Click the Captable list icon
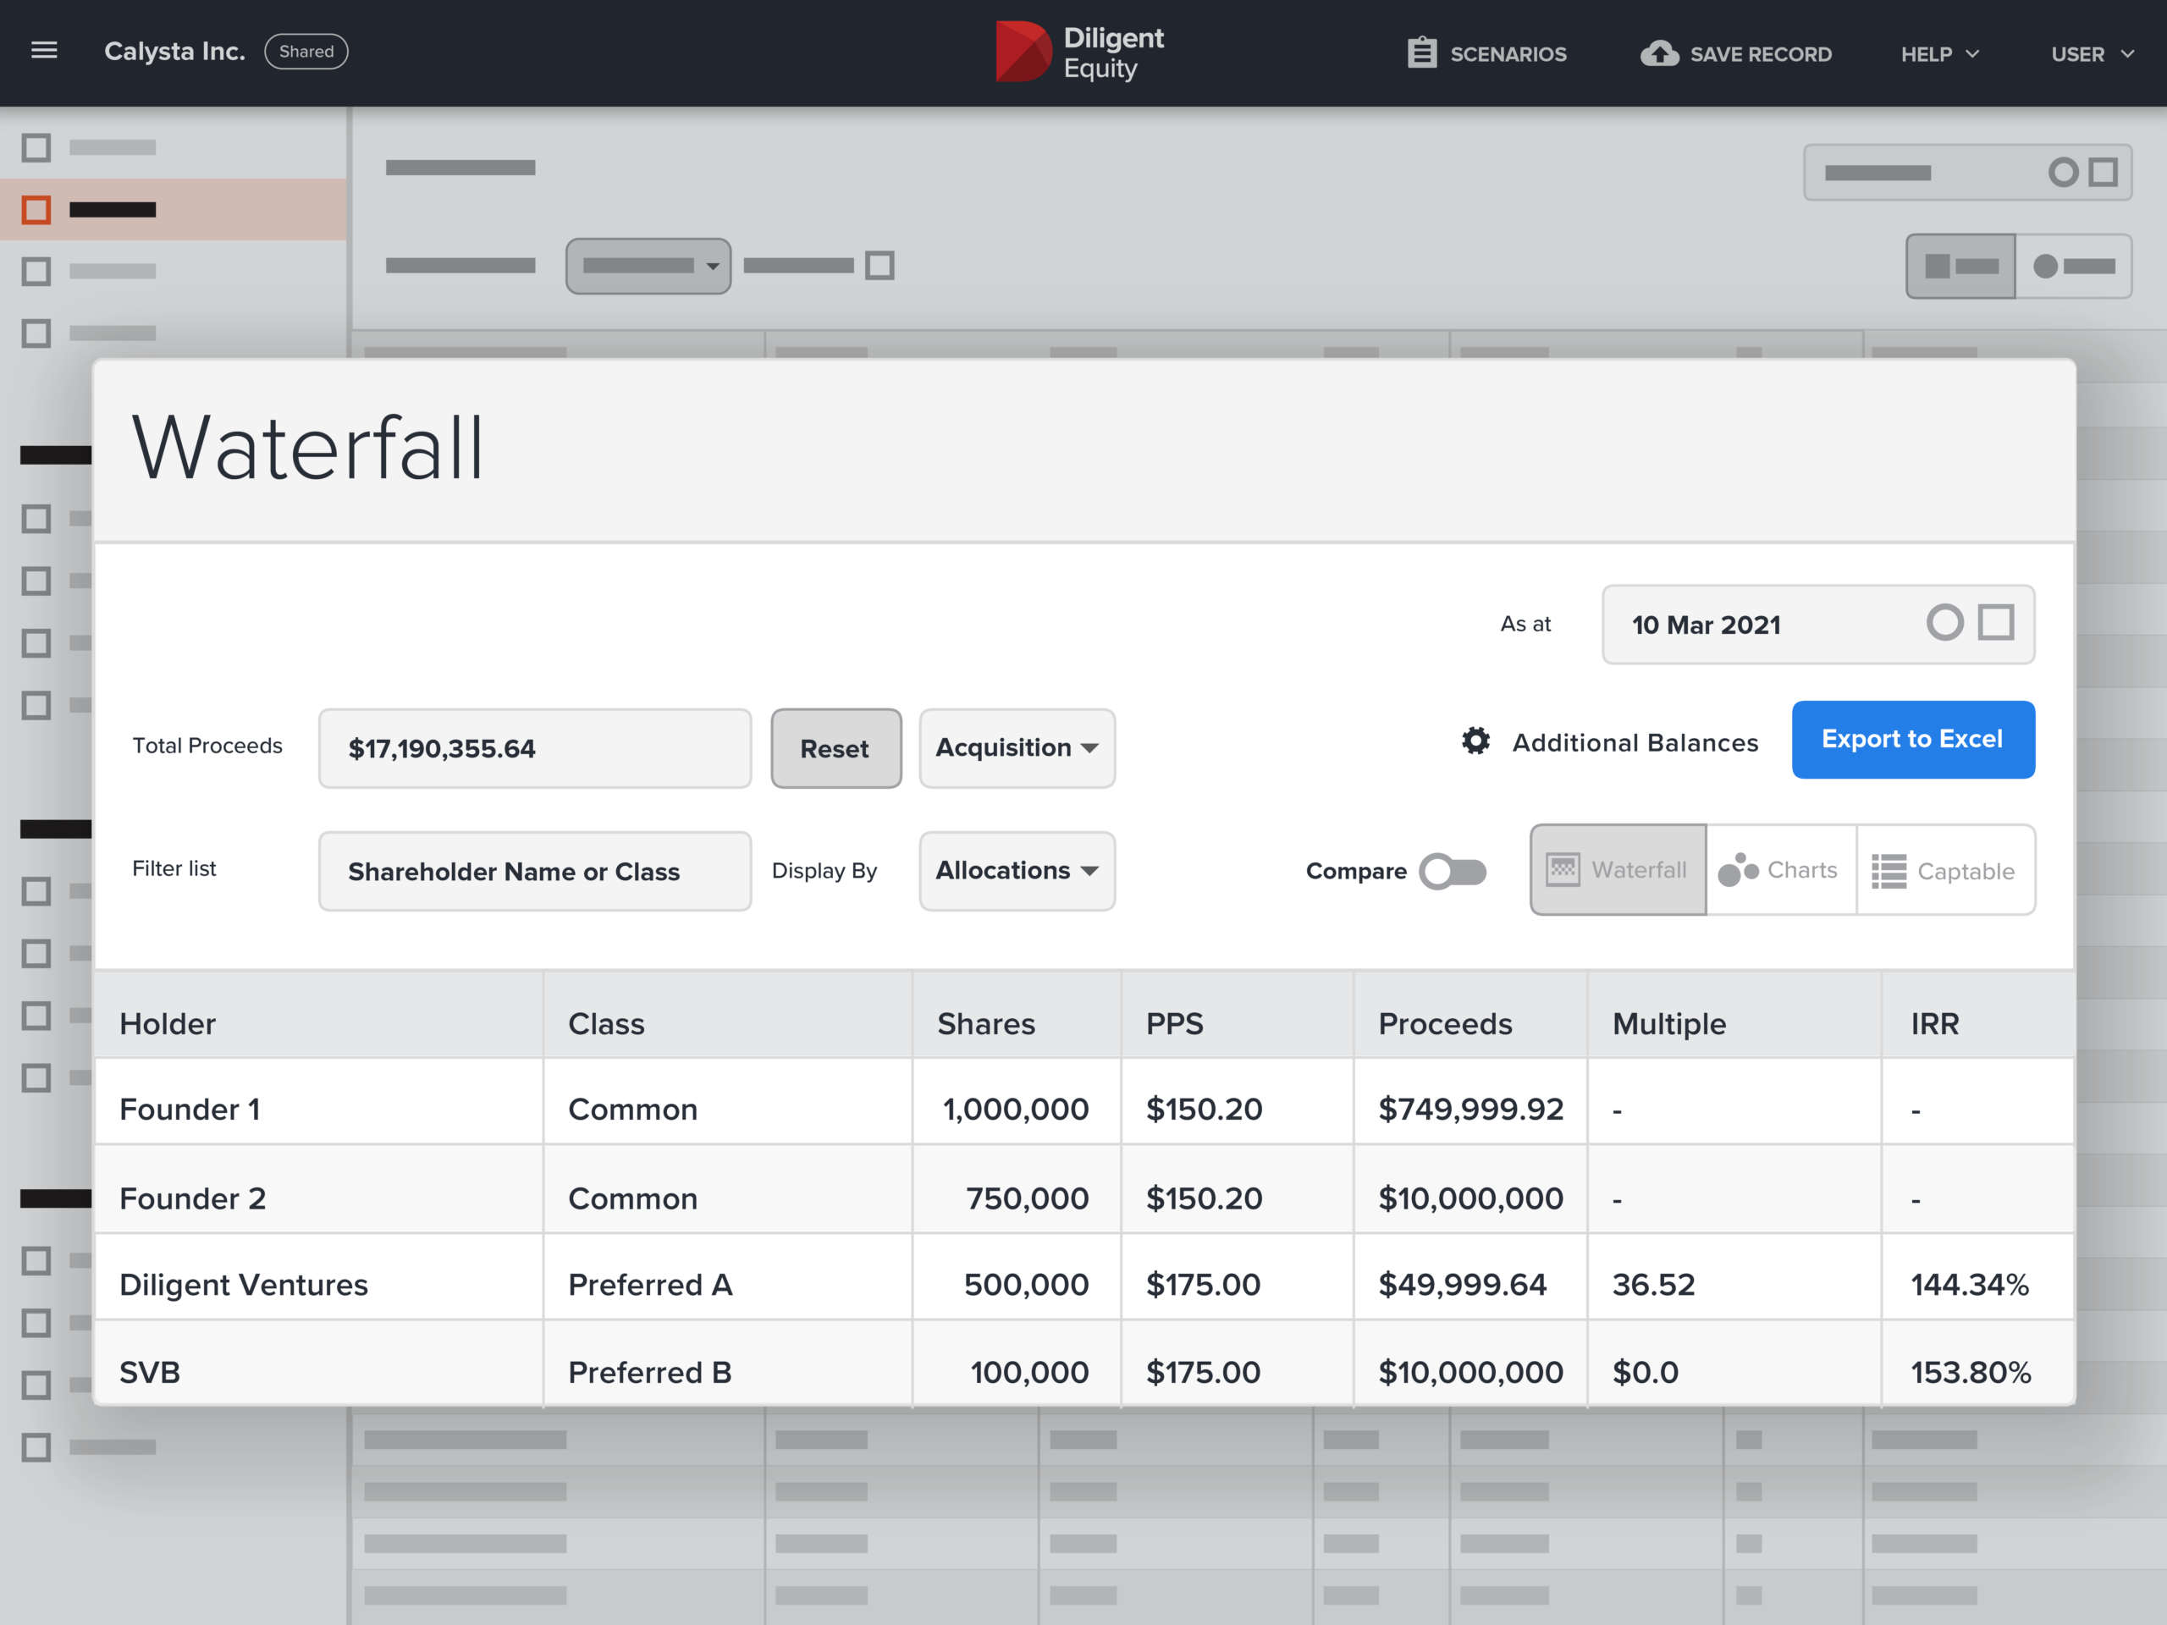This screenshot has height=1625, width=2167. click(1889, 871)
